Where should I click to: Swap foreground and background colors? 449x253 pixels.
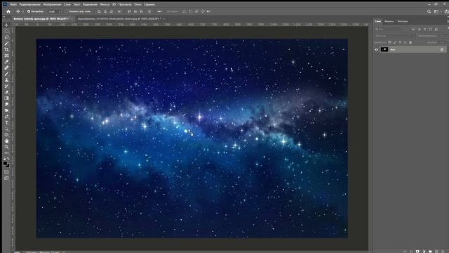(8, 159)
